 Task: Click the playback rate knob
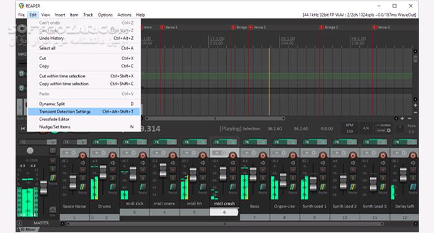click(400, 128)
